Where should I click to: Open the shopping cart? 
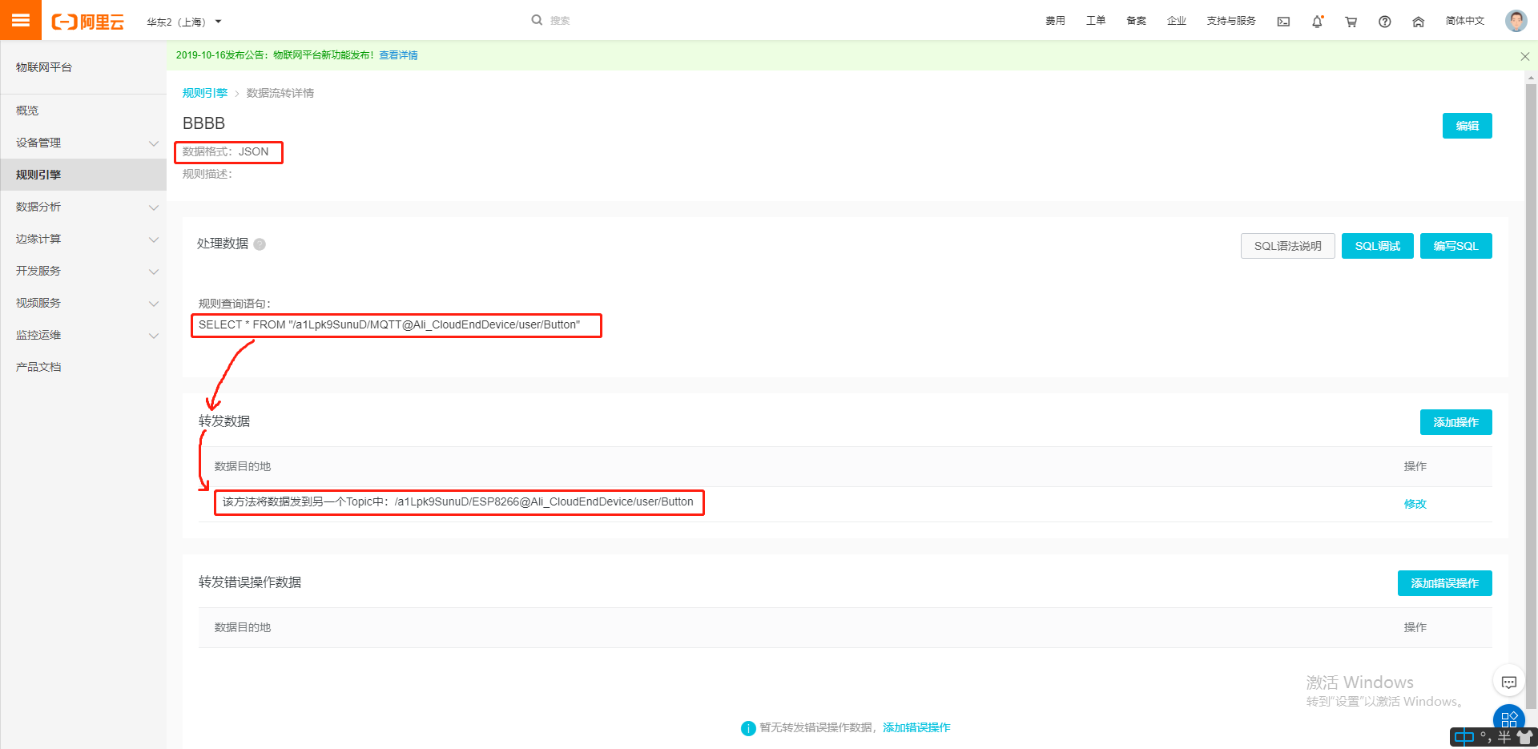click(1351, 22)
